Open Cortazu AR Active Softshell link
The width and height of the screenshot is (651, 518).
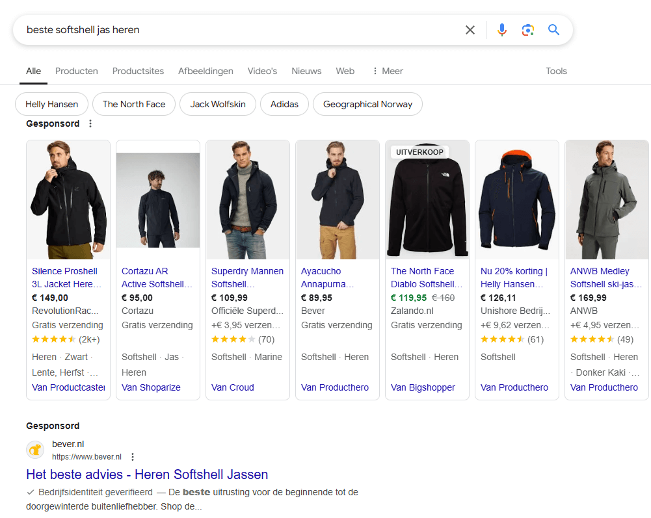(157, 278)
